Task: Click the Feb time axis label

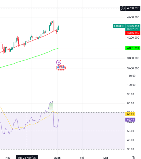Action: click(x=82, y=158)
